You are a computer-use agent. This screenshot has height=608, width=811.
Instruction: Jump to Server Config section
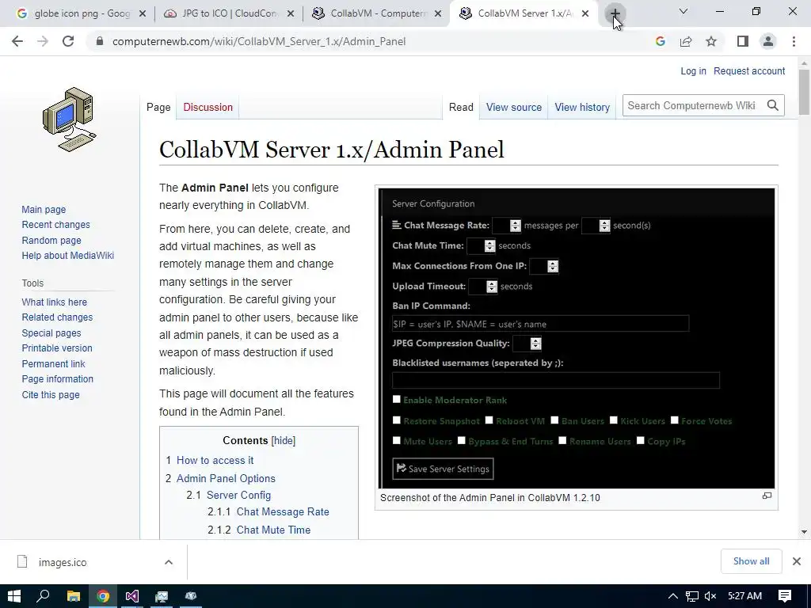[238, 495]
